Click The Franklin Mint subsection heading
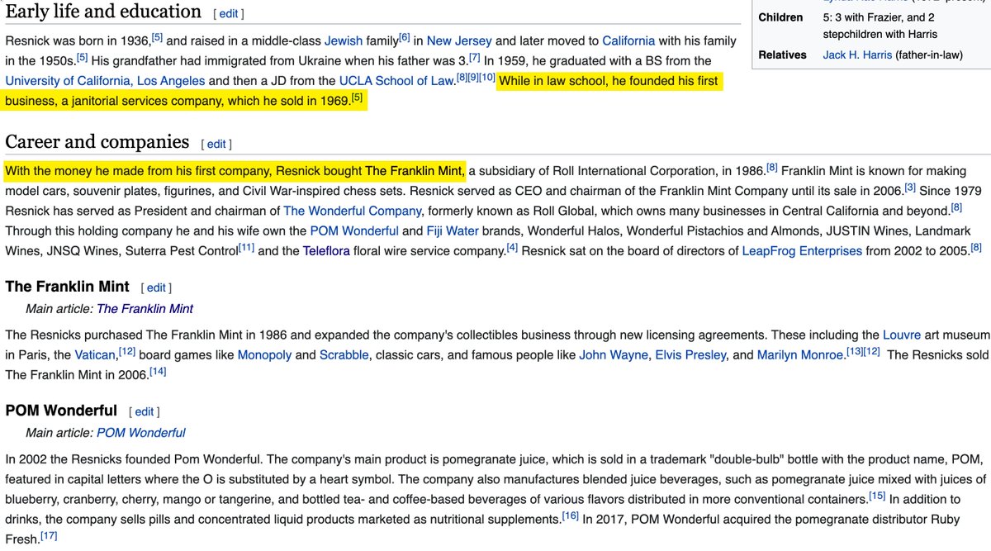The width and height of the screenshot is (991, 551). tap(67, 287)
